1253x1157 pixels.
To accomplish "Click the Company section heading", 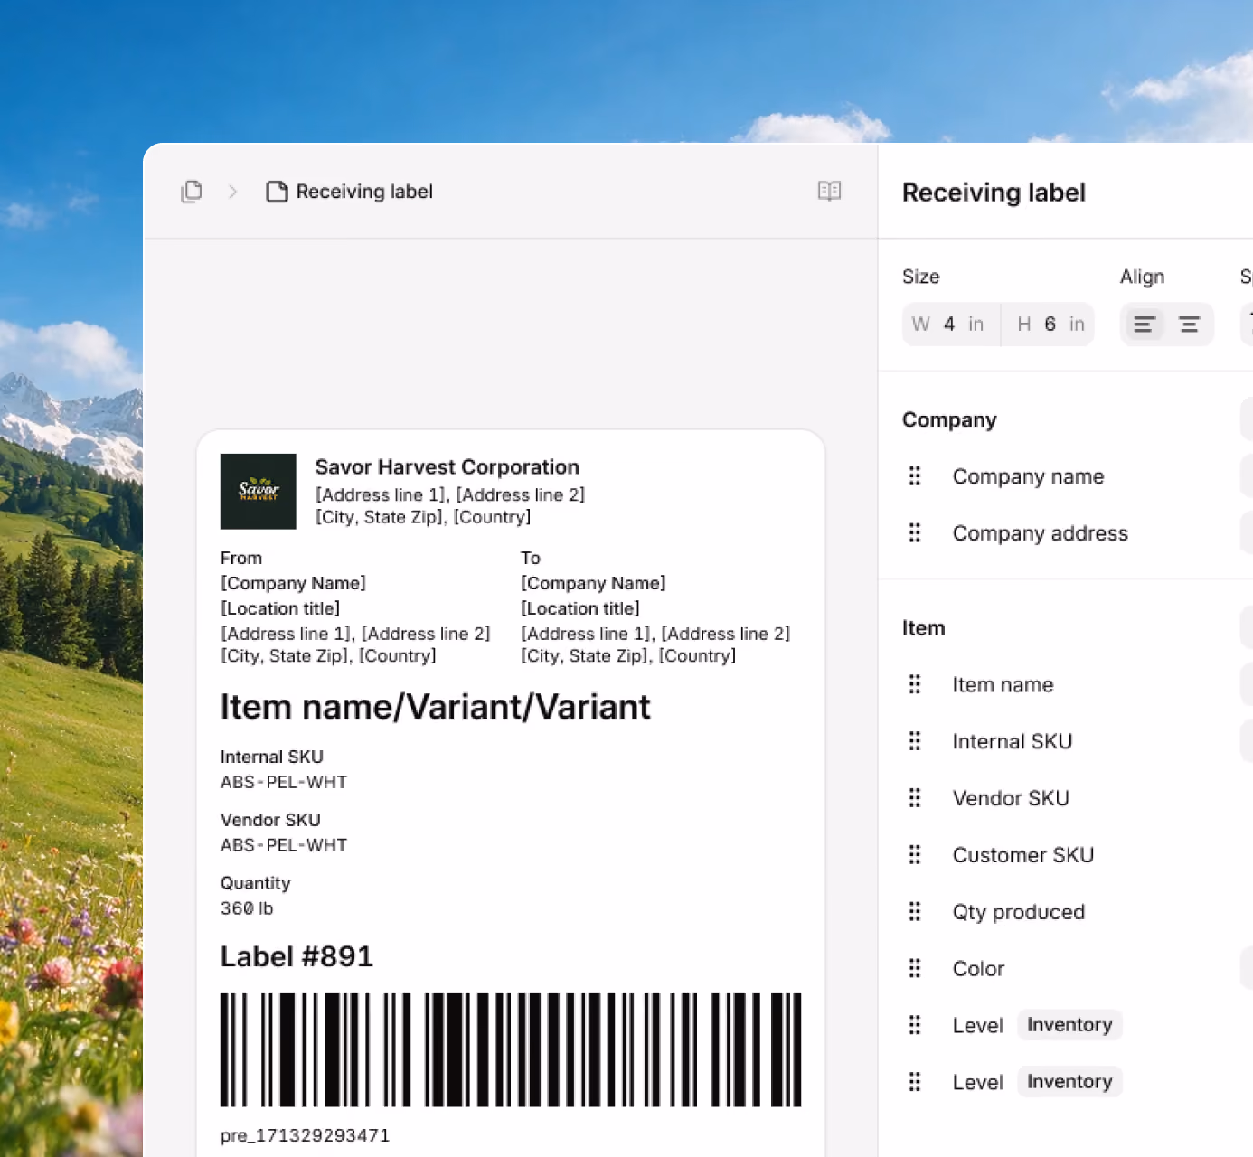I will coord(949,420).
